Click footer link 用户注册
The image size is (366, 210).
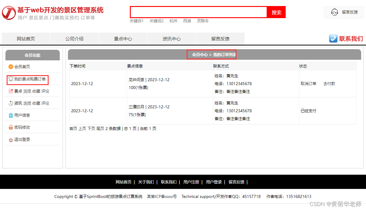point(191,182)
